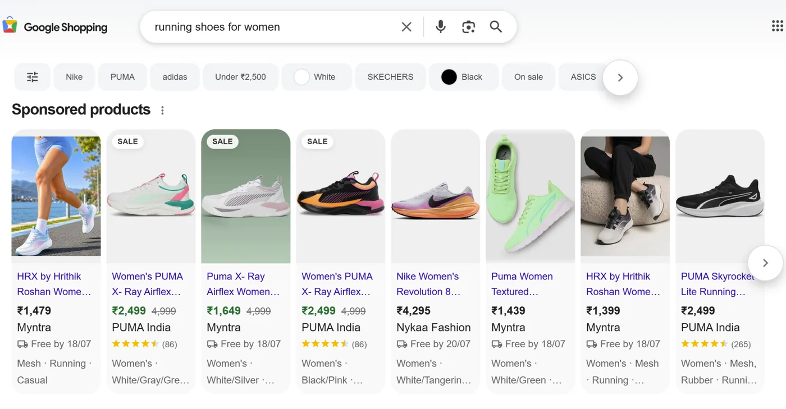The image size is (786, 409).
Task: Open Puma Women Textured product link
Action: pos(522,284)
